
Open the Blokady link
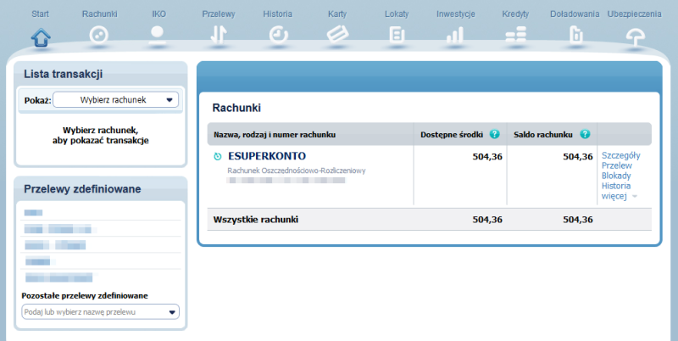tap(616, 176)
